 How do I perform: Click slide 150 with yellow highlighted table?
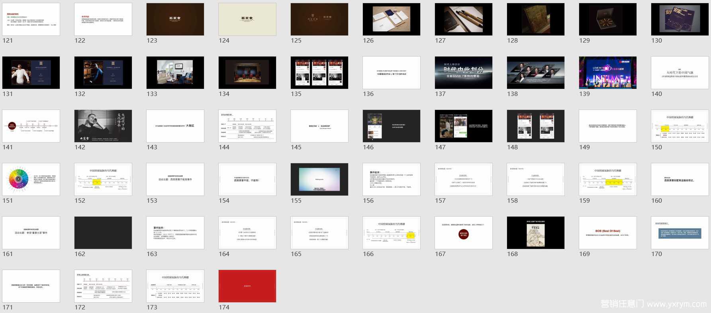680,126
